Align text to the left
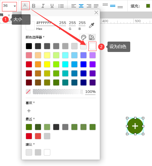This screenshot has height=166, width=152. pos(74,6)
